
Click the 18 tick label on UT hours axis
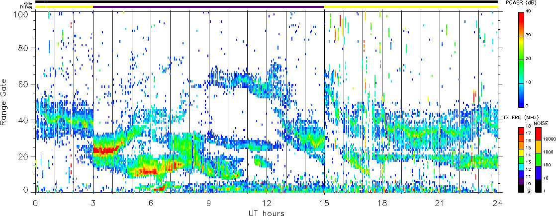pos(382,203)
